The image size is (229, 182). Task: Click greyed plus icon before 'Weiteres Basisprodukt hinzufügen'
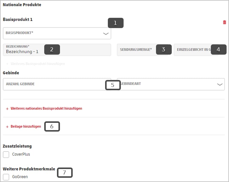[x=7, y=64]
